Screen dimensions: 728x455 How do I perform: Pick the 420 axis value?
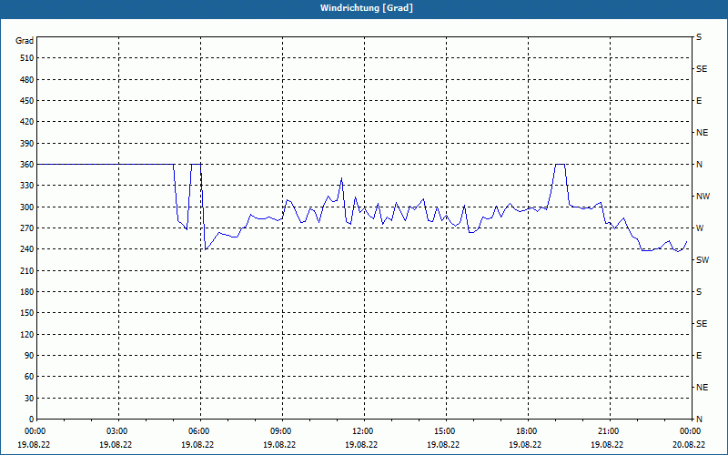click(x=27, y=122)
